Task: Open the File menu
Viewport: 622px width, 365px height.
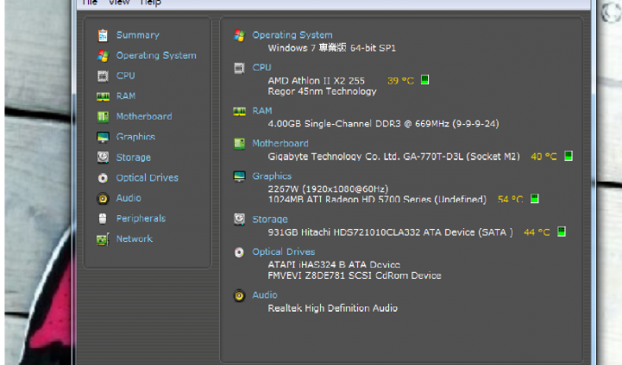Action: point(90,3)
